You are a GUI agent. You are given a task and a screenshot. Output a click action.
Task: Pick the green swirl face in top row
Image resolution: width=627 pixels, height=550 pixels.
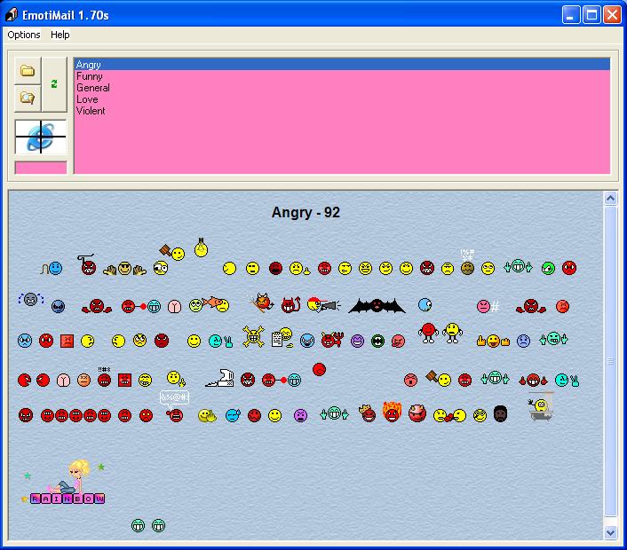click(x=548, y=268)
